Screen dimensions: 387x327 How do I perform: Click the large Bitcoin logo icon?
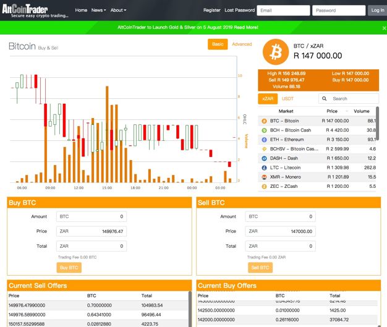(x=276, y=52)
